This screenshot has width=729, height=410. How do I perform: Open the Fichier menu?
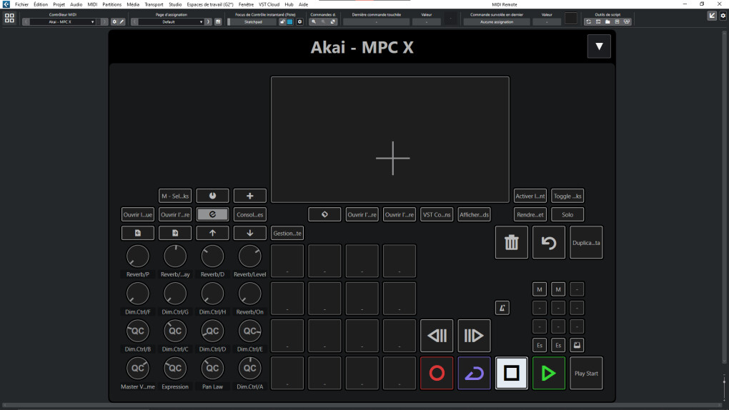coord(21,4)
